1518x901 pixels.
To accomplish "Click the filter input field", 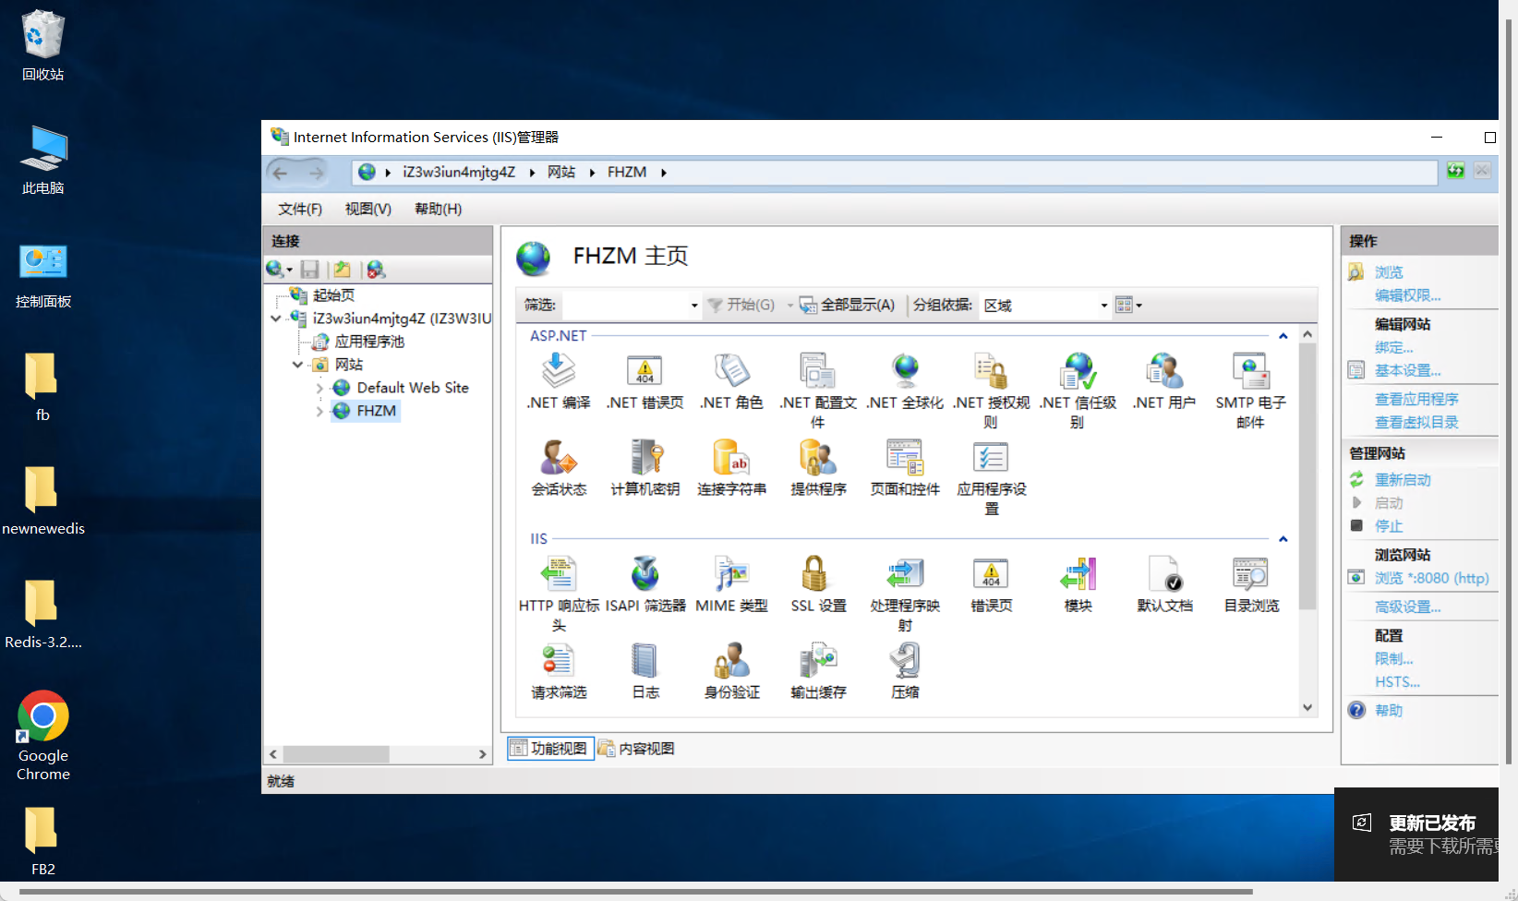I will (x=625, y=306).
